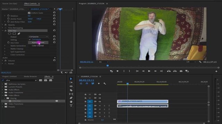Click the Add Marker button in Program monitor
222x124 pixels.
click(x=117, y=71)
